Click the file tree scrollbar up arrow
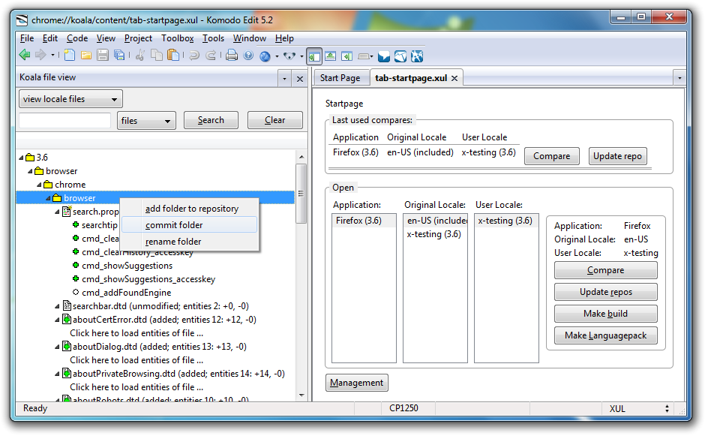 coord(301,157)
